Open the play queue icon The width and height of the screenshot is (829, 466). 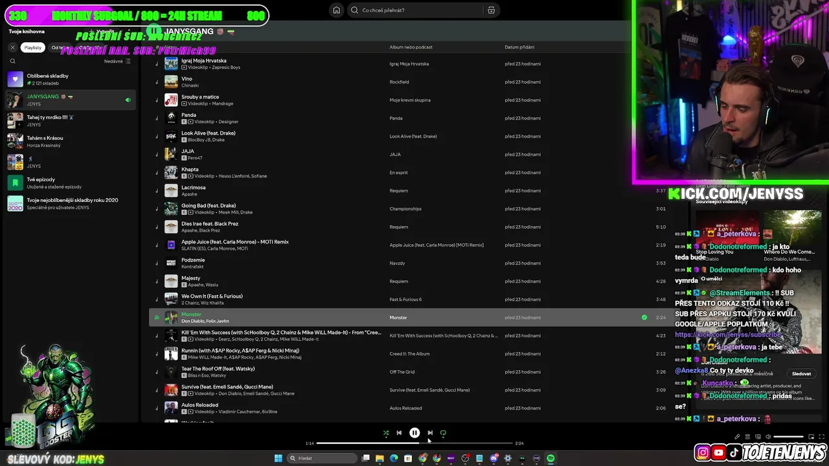coord(747,437)
